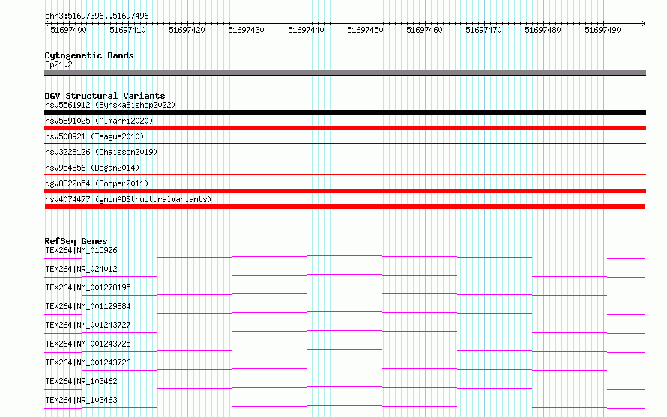
Task: Open transcript TEX264|NM_015926 label
Action: point(81,250)
